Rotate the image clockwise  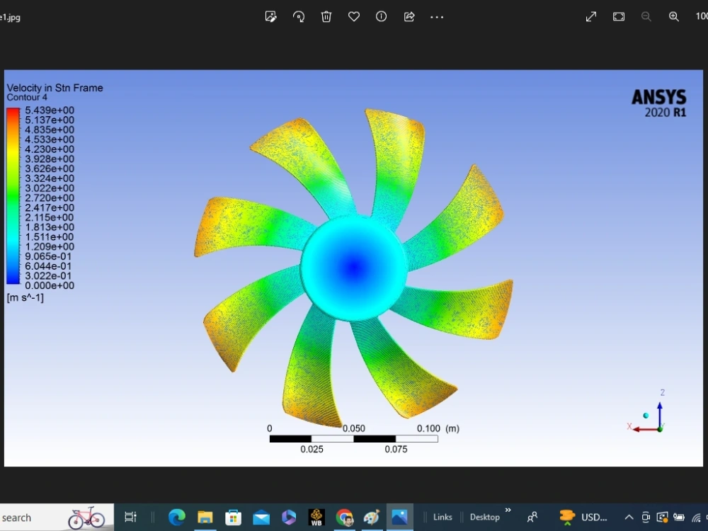pyautogui.click(x=298, y=16)
